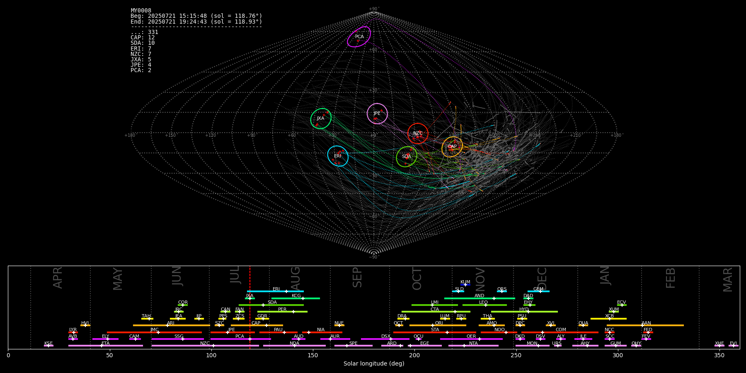Click the 'End: 20250721 19:24:43' line
The width and height of the screenshot is (746, 373).
pos(196,22)
